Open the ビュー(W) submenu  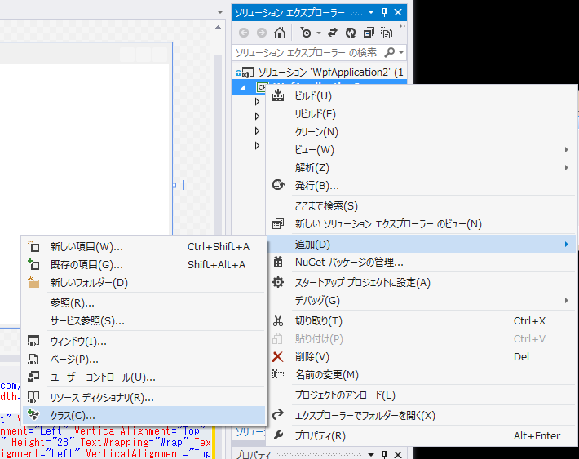point(422,150)
